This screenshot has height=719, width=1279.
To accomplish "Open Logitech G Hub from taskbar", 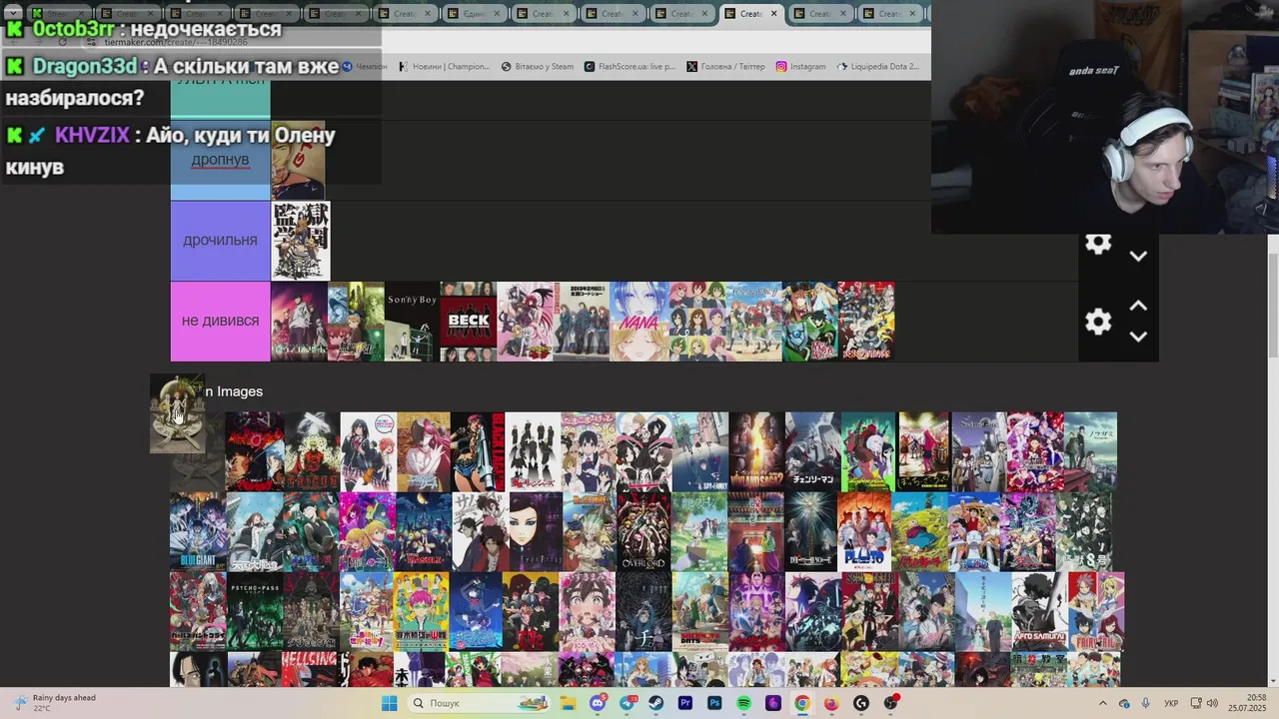I will [861, 703].
